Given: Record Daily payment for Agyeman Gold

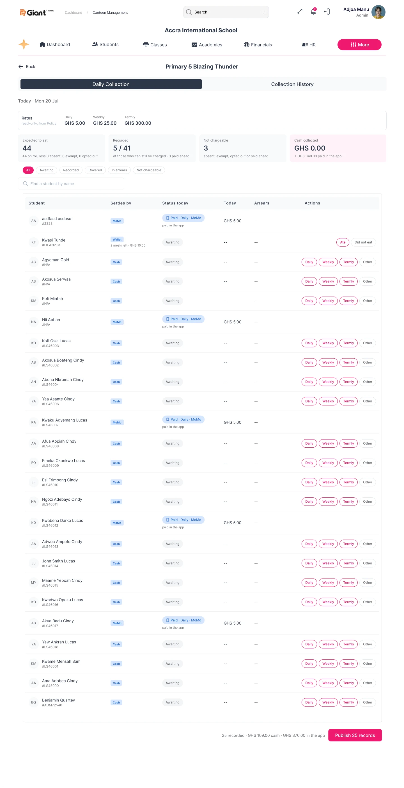Looking at the screenshot, I should (x=309, y=262).
